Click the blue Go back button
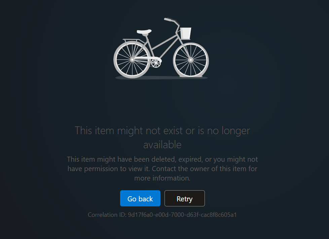This screenshot has width=329, height=239. (140, 198)
